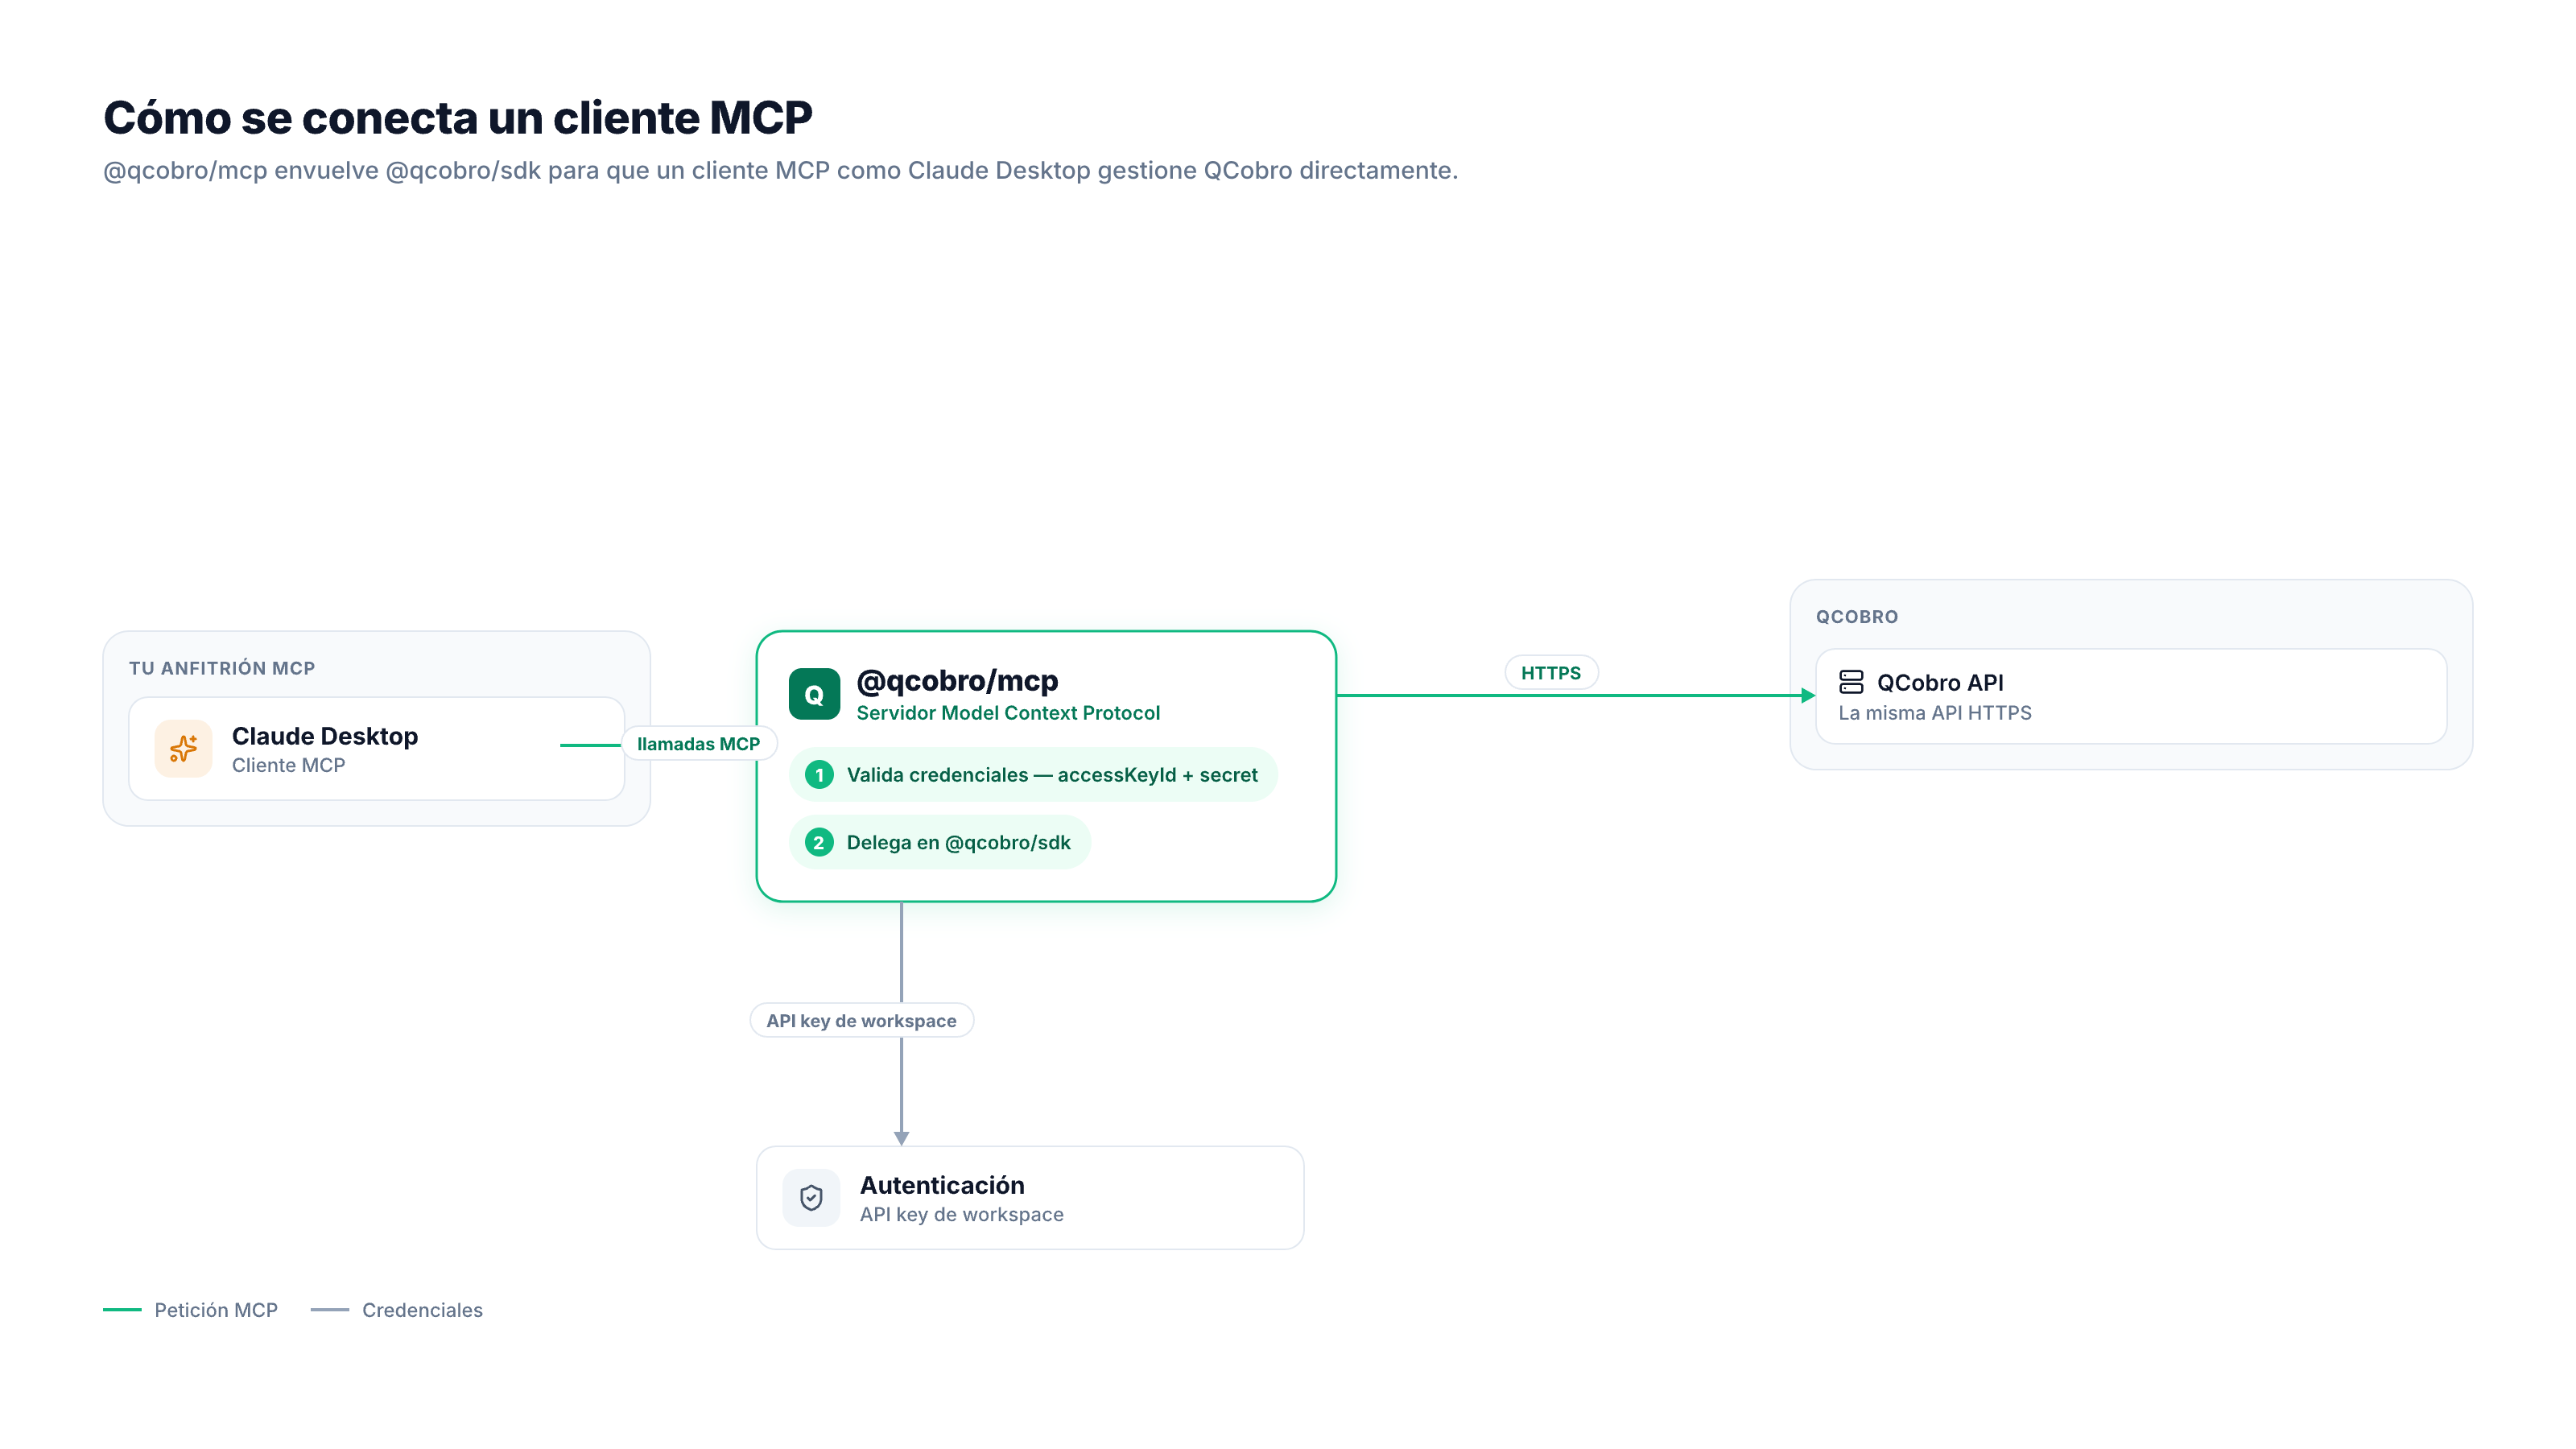Click the Claude Desktop sparkle icon

[183, 748]
